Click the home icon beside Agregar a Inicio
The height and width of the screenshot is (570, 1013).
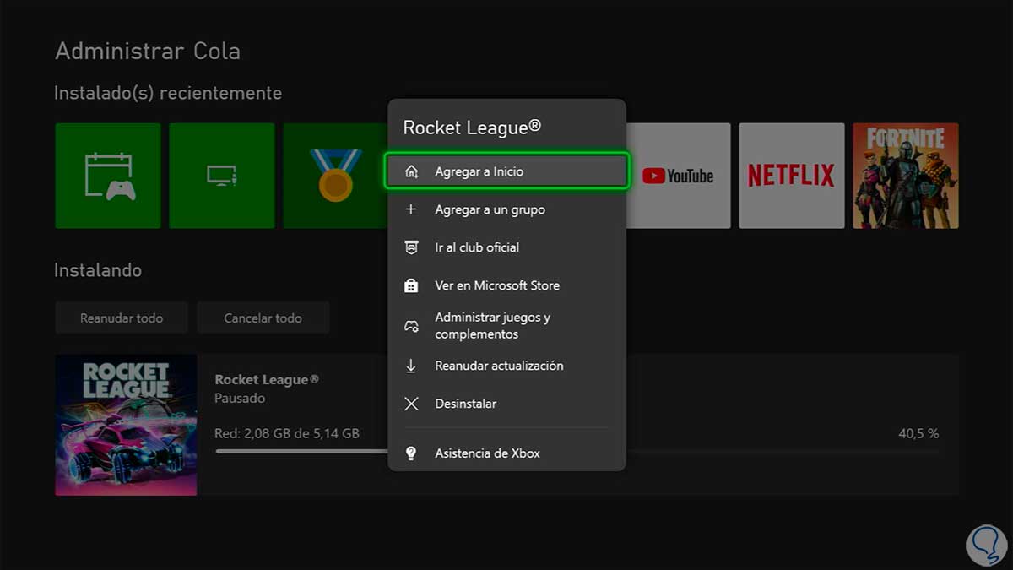tap(411, 171)
